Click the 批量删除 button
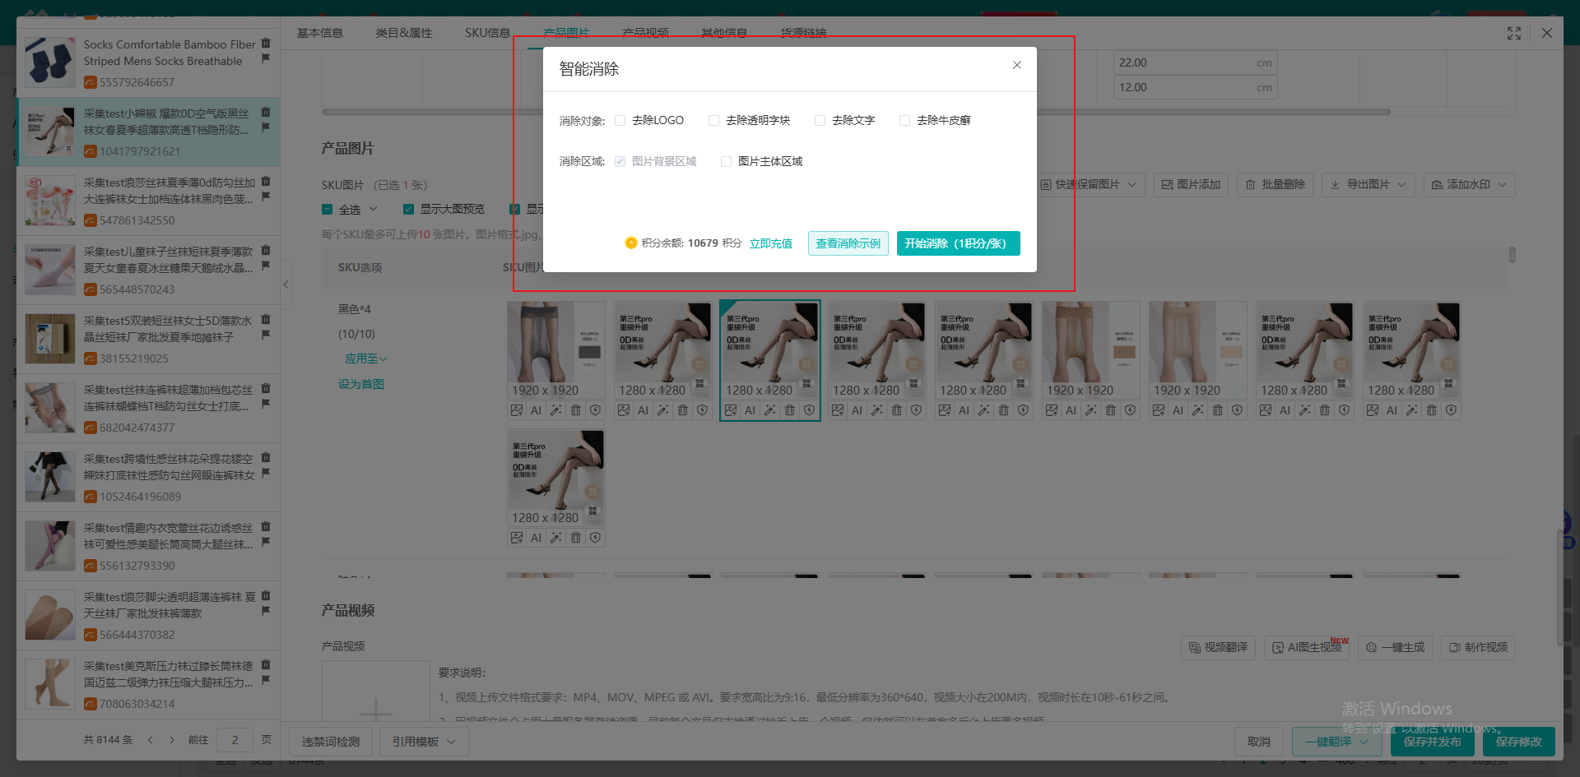Viewport: 1580px width, 777px height. (x=1276, y=185)
